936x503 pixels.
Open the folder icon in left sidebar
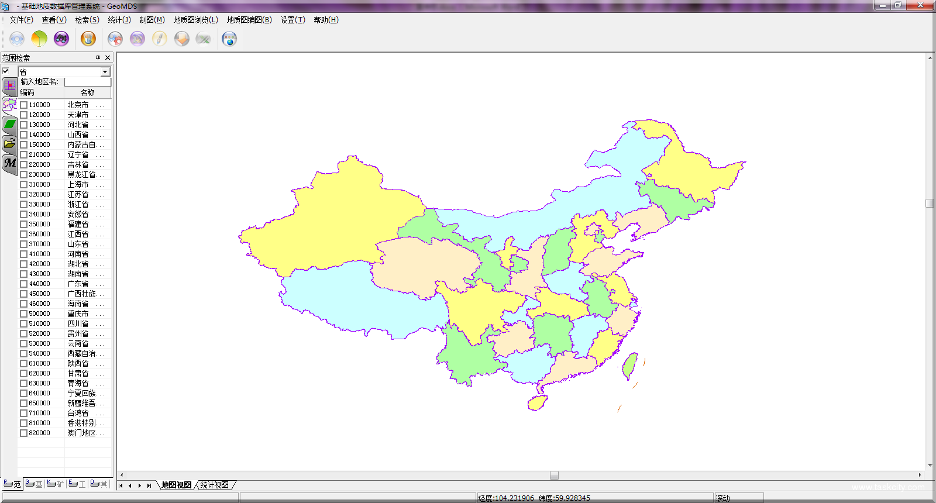[9, 143]
